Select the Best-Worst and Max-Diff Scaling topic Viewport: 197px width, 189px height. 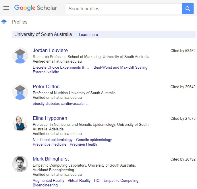point(120,67)
